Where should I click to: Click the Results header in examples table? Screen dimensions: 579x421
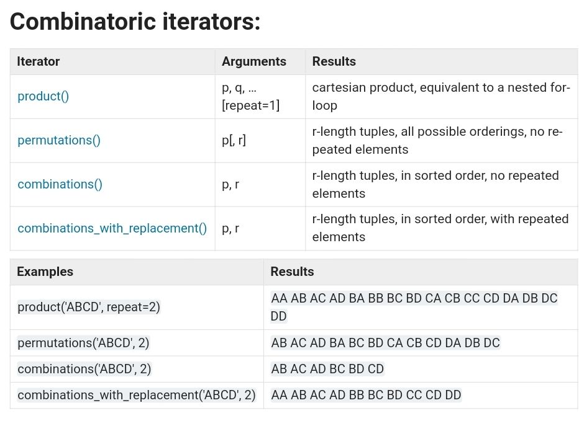point(293,272)
